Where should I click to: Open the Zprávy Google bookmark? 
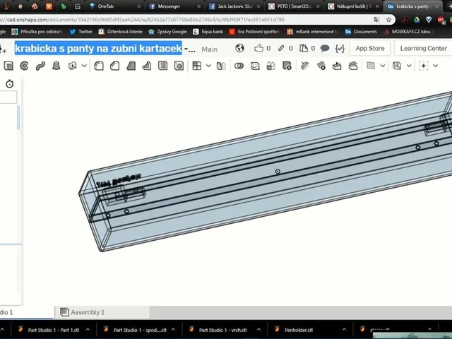point(167,32)
